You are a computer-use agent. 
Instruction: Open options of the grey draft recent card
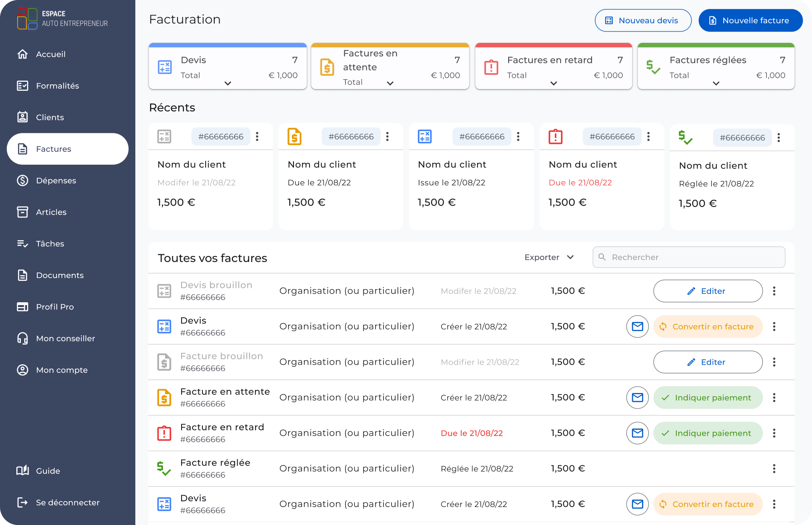click(x=257, y=137)
